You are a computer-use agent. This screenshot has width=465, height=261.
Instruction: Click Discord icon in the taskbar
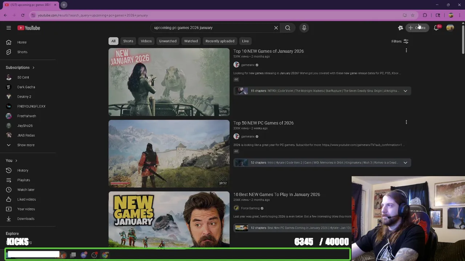[x=84, y=255]
